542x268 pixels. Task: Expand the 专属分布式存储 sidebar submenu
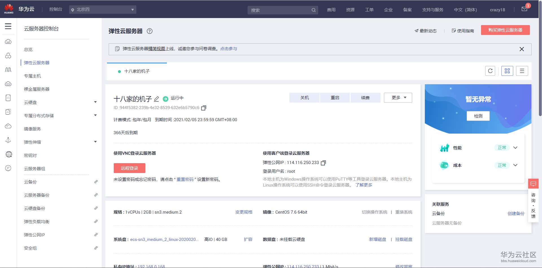click(x=95, y=116)
